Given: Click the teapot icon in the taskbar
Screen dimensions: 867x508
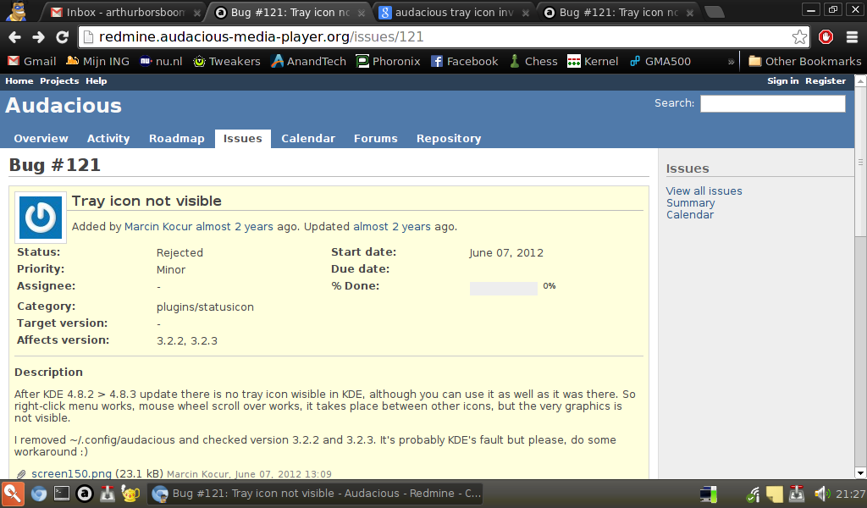Looking at the screenshot, I should coord(130,494).
